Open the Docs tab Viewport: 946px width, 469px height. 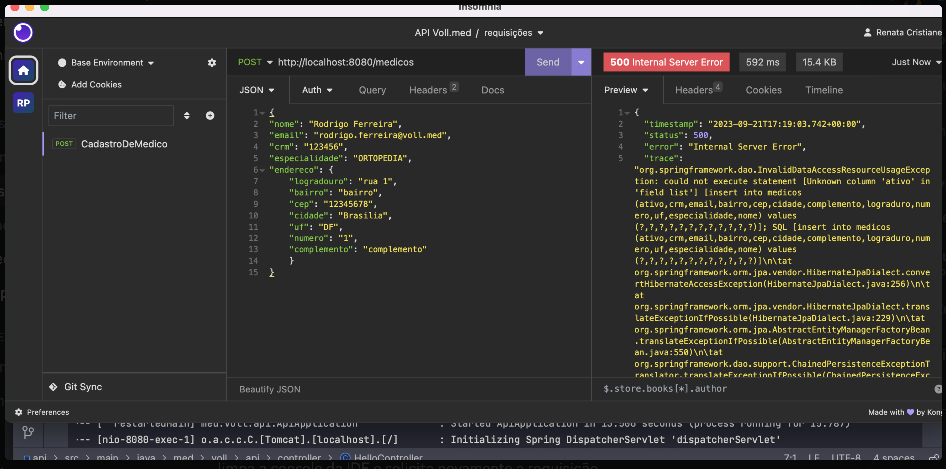coord(493,90)
